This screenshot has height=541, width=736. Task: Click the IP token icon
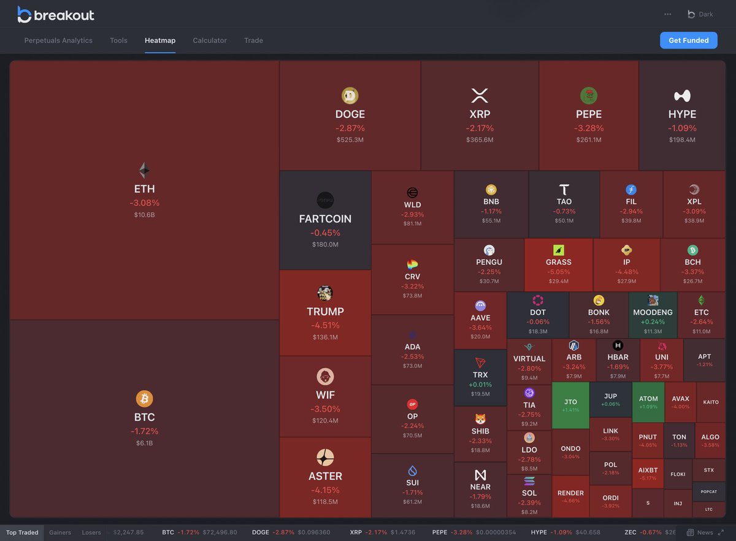[x=627, y=250]
